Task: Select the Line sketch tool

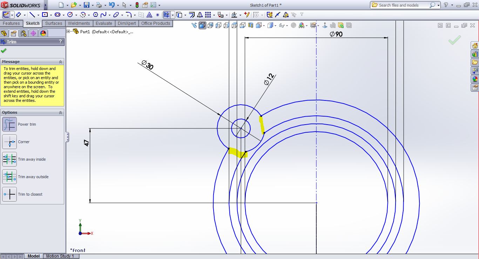Action: [32, 15]
